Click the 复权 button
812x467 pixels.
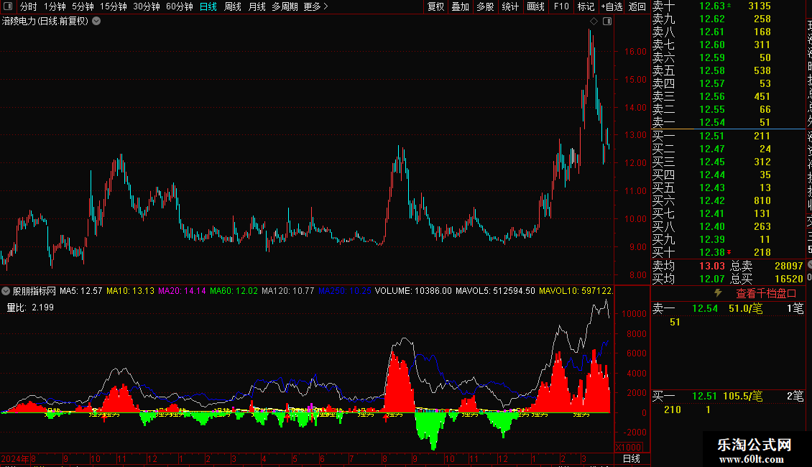[435, 6]
